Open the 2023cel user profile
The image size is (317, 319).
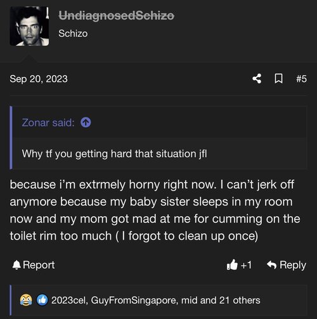70,301
